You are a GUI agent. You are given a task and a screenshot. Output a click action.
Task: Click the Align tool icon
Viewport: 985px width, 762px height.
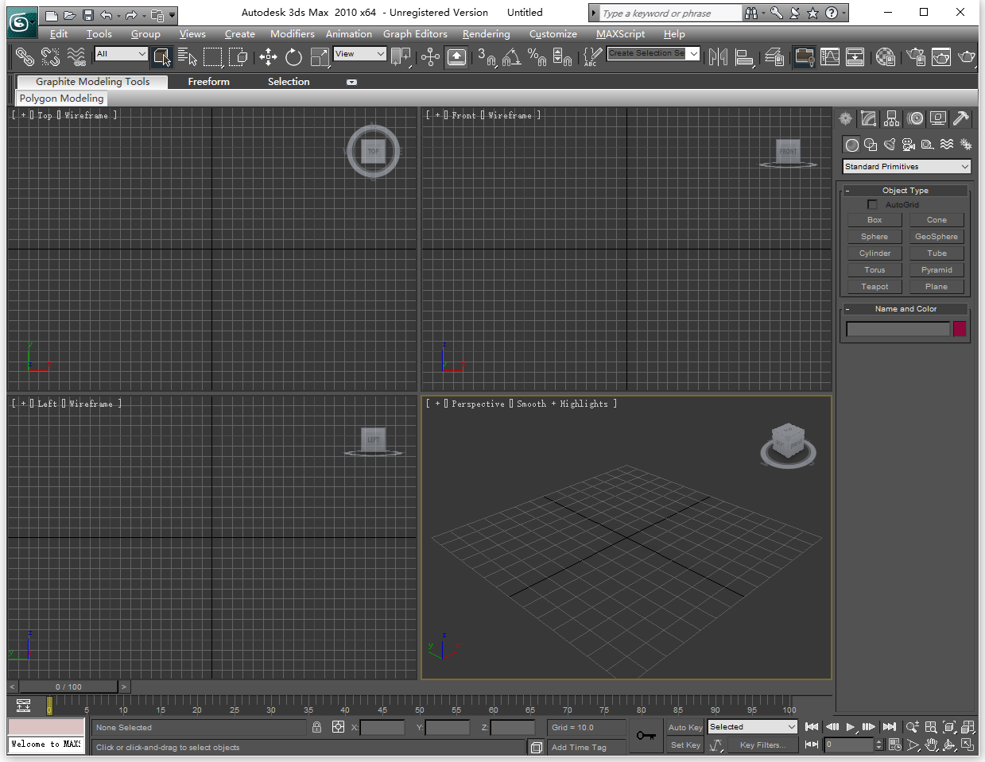(743, 56)
